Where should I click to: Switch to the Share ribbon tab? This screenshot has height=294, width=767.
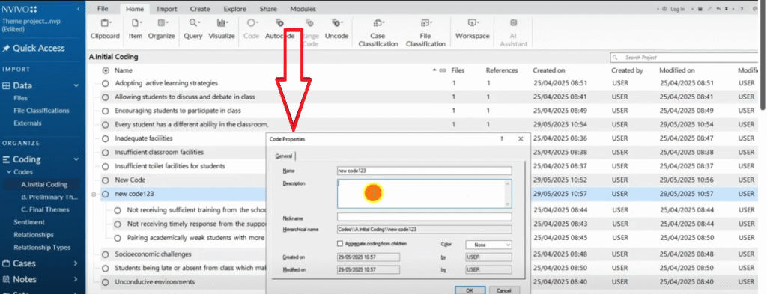tap(268, 9)
